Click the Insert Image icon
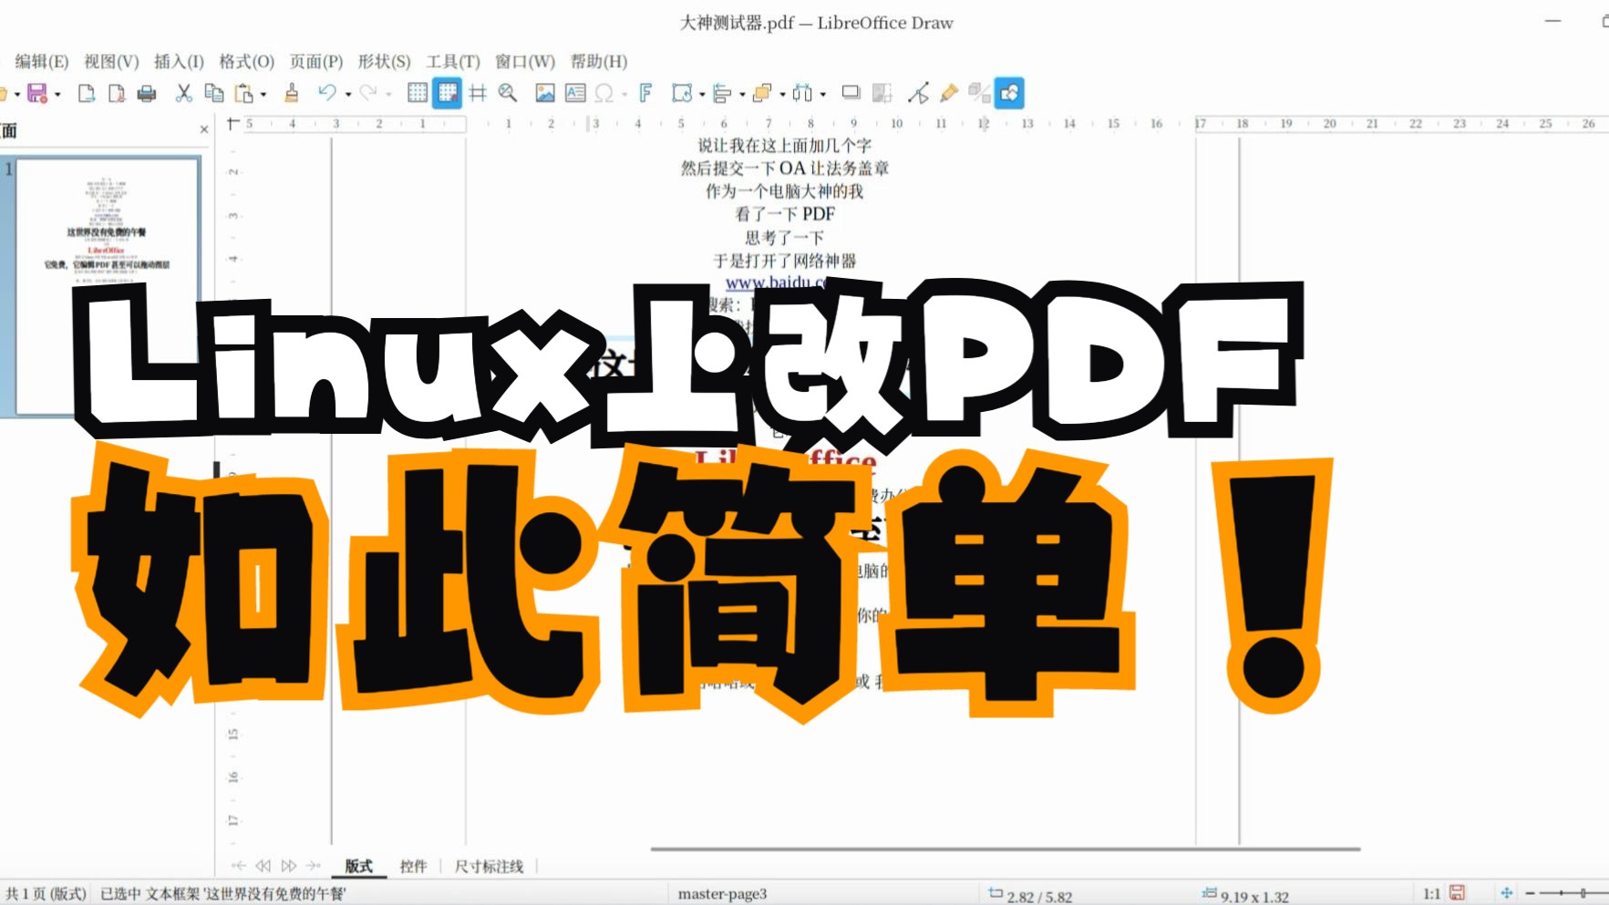The image size is (1609, 905). (545, 93)
